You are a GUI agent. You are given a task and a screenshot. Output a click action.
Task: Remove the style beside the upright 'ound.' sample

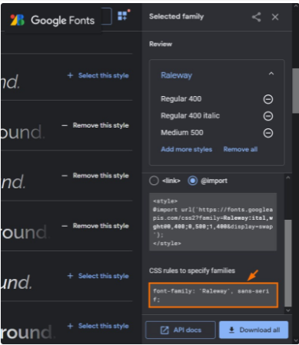pos(95,125)
